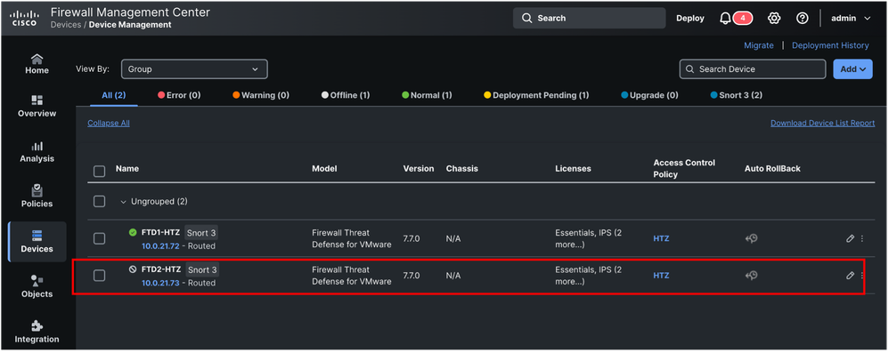Click Snort 3 tag on FTD2-HTZ

pos(202,269)
